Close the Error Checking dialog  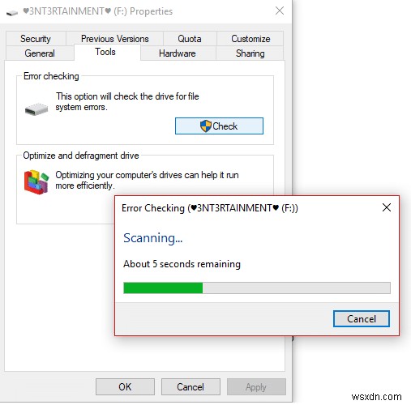[387, 207]
